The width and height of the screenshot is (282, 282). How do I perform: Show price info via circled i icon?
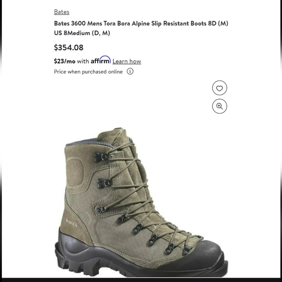[130, 71]
